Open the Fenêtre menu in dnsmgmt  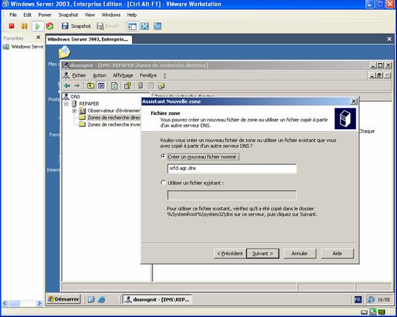pyautogui.click(x=148, y=75)
